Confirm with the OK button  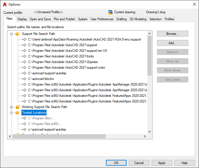(116, 163)
